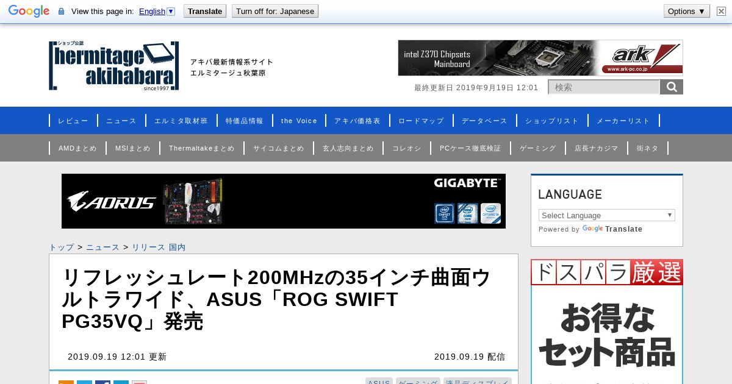Open the Select Language dropdown

point(607,215)
